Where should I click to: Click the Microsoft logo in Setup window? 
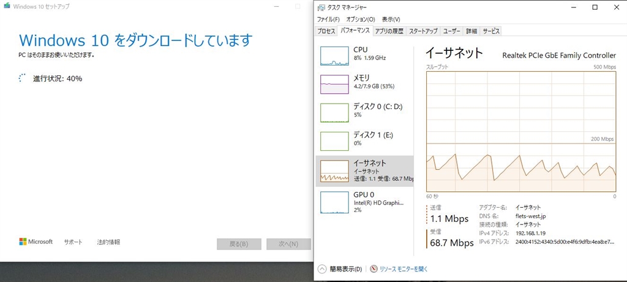(36, 242)
